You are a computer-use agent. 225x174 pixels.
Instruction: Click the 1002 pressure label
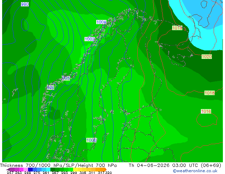tap(89, 39)
